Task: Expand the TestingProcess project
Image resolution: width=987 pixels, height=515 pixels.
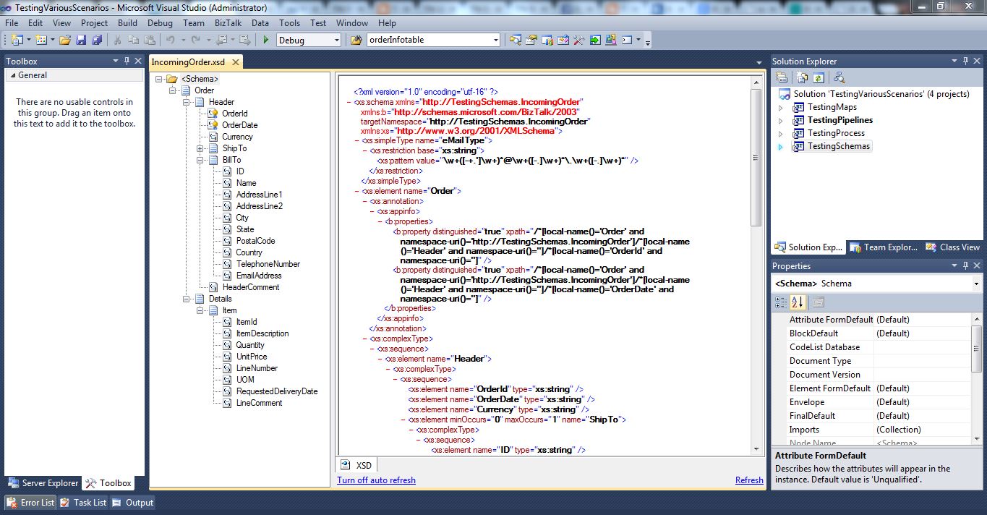Action: [781, 134]
